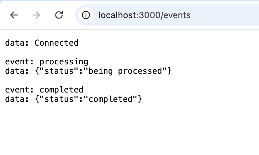Click the 'event: processing' line
259x155 pixels.
(47, 62)
